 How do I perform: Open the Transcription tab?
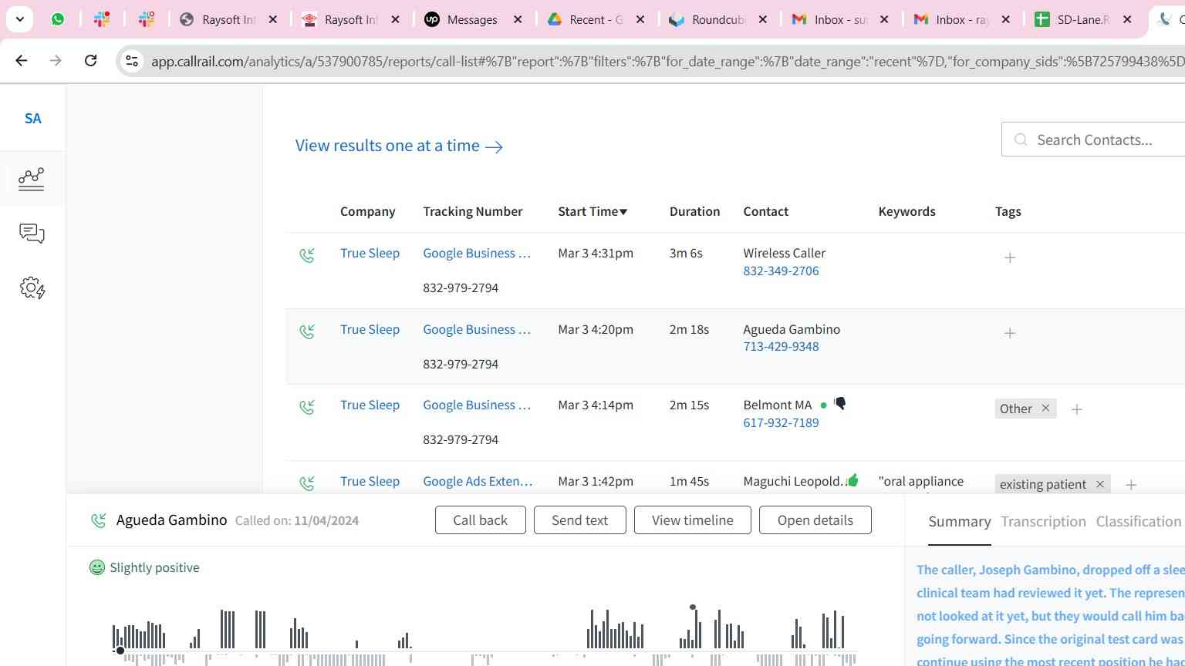1043,521
